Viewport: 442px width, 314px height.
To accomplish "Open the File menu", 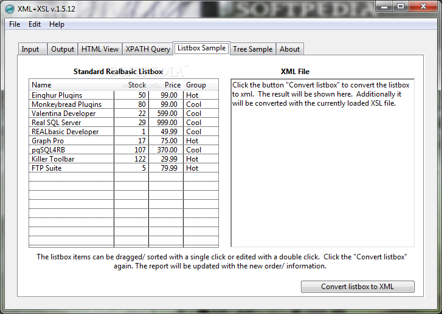I will [x=15, y=24].
